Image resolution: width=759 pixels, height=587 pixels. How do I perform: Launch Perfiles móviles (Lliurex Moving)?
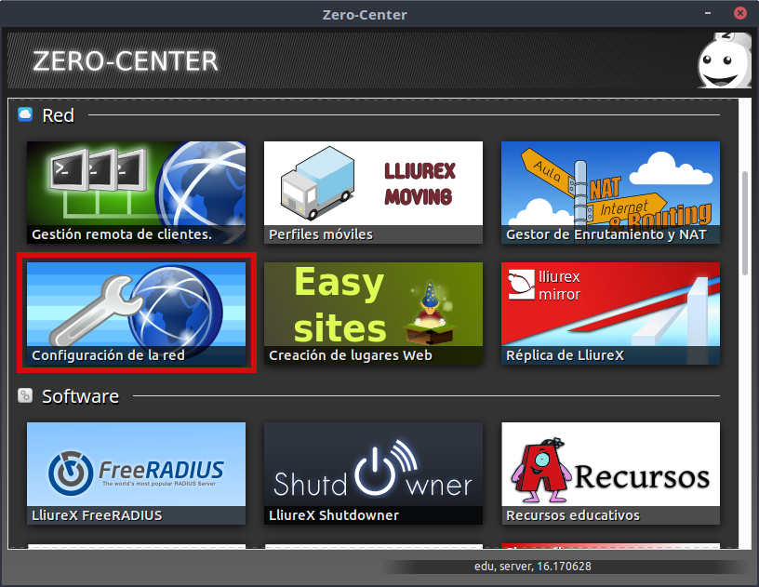373,193
